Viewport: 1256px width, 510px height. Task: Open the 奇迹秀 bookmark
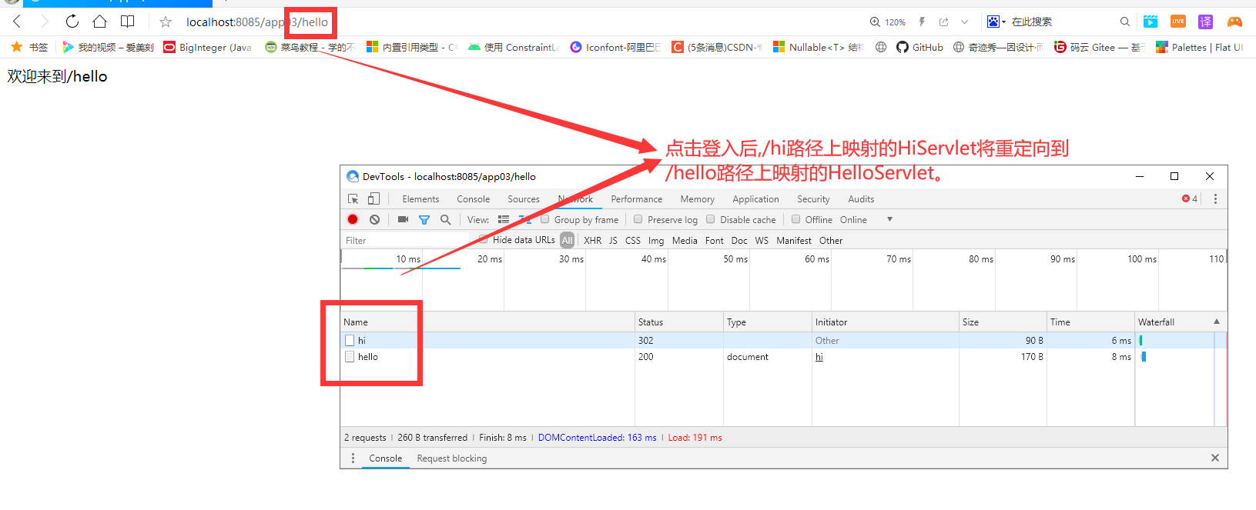pos(998,47)
